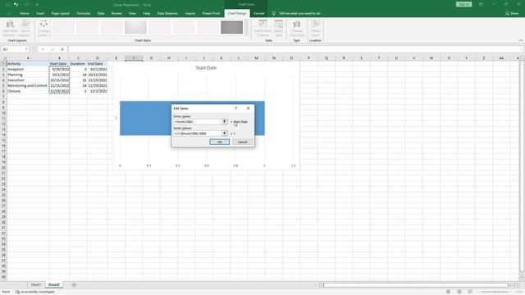Screen dimensions: 525x295
Task: Select the Activity header cell
Action: click(28, 64)
